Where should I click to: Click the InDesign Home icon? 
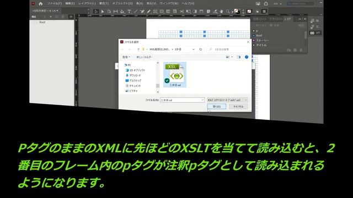(x=40, y=4)
